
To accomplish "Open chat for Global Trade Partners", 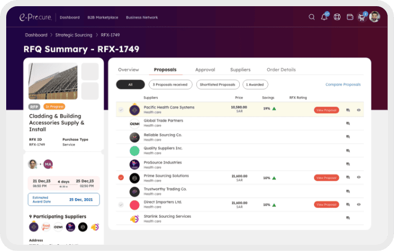I will (348, 123).
